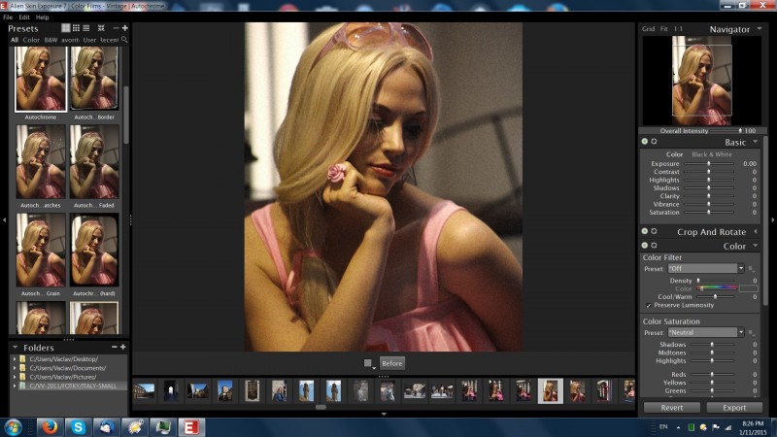This screenshot has height=437, width=777.
Task: Click the plus icon in Presets header
Action: 125,28
